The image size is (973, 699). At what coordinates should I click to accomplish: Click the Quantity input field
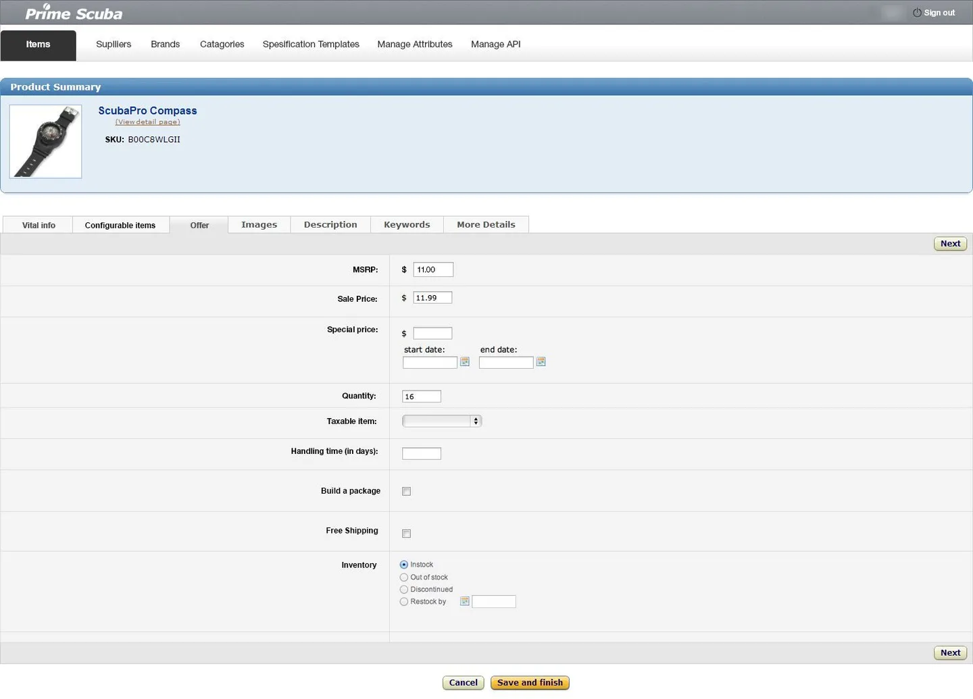pos(422,396)
